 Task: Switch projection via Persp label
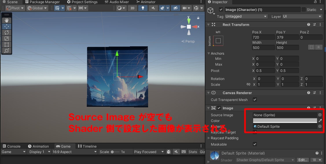188,41
